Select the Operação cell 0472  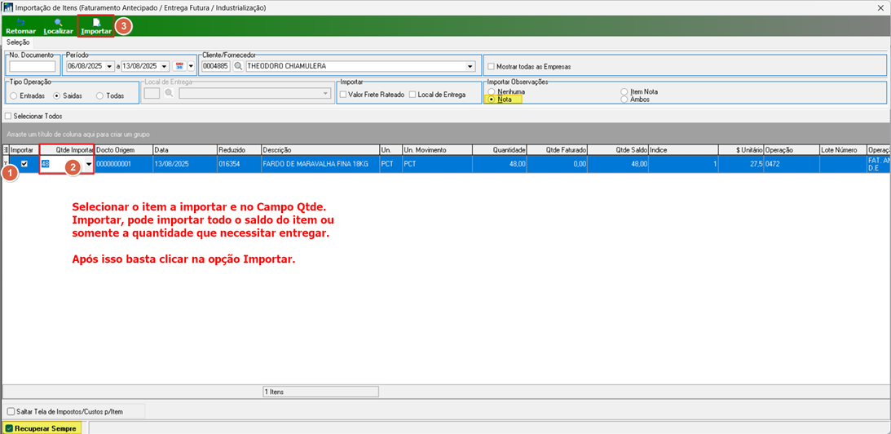point(792,165)
